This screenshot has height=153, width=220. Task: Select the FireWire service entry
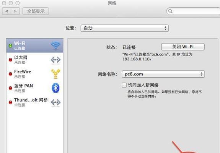point(35,74)
